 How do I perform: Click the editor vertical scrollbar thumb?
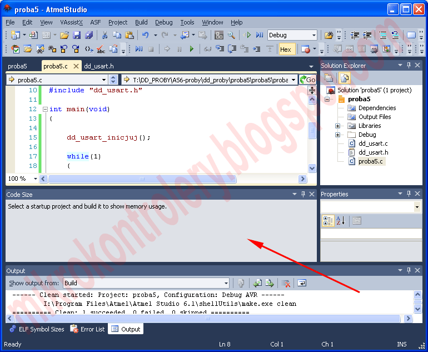pos(312,131)
